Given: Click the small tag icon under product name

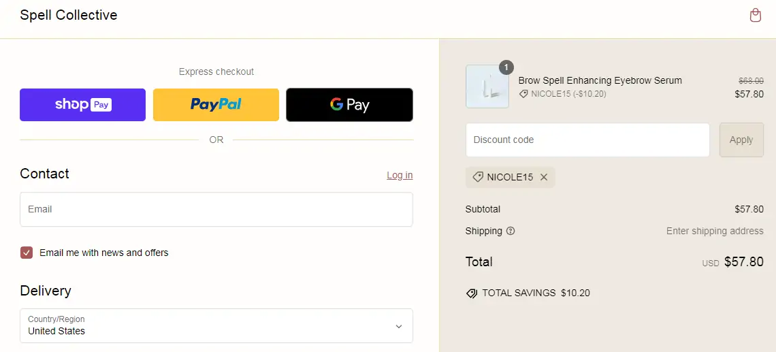Looking at the screenshot, I should 523,94.
